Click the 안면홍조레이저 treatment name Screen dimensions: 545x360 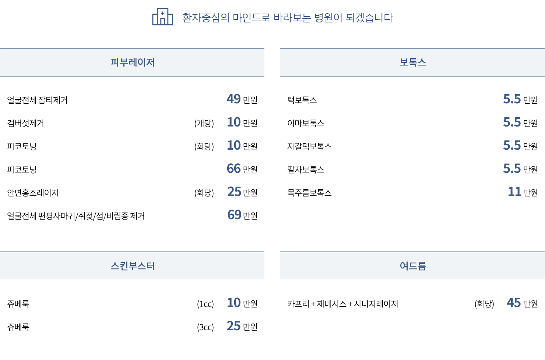coord(33,193)
